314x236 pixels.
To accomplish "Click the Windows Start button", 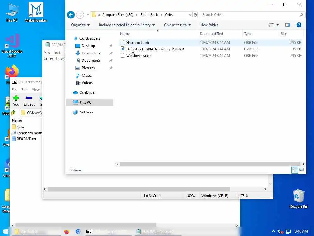I will point(6,231).
